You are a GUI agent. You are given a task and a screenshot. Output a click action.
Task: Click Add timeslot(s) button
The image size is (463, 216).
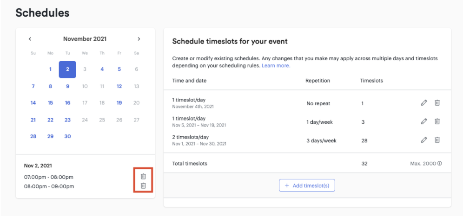tap(307, 185)
